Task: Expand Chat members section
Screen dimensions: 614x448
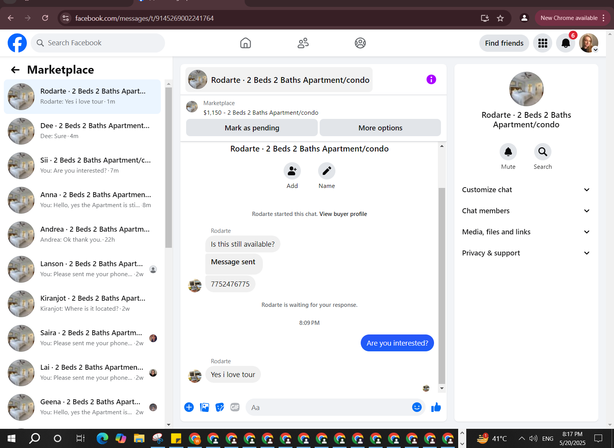Action: tap(526, 211)
